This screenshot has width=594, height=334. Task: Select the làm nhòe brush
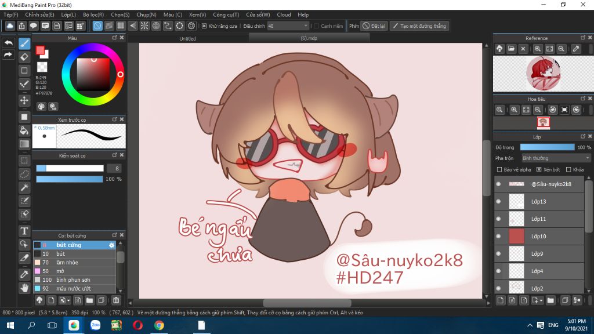click(x=75, y=263)
